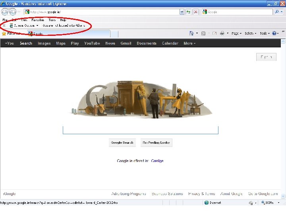This screenshot has height=215, width=286.
Task: Open the search provider options dropdown
Action: [282, 12]
